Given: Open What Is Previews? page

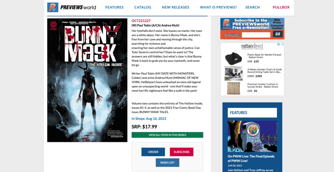Looking at the screenshot, I should pyautogui.click(x=218, y=7).
